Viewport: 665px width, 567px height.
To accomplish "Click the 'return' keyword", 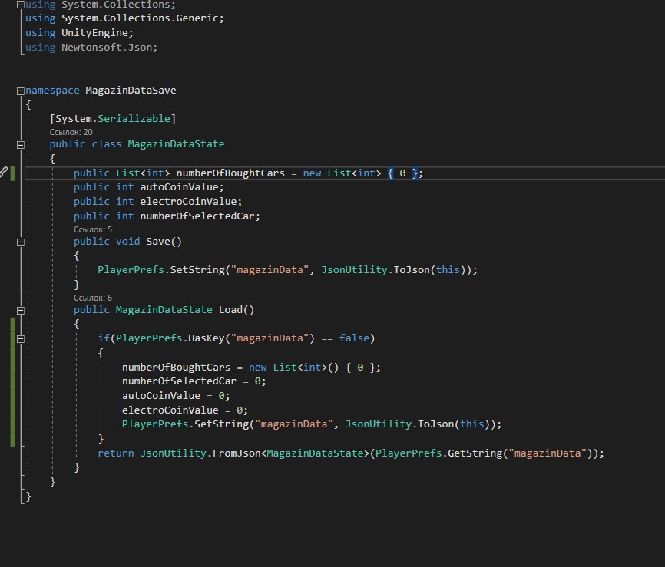I will coord(115,453).
